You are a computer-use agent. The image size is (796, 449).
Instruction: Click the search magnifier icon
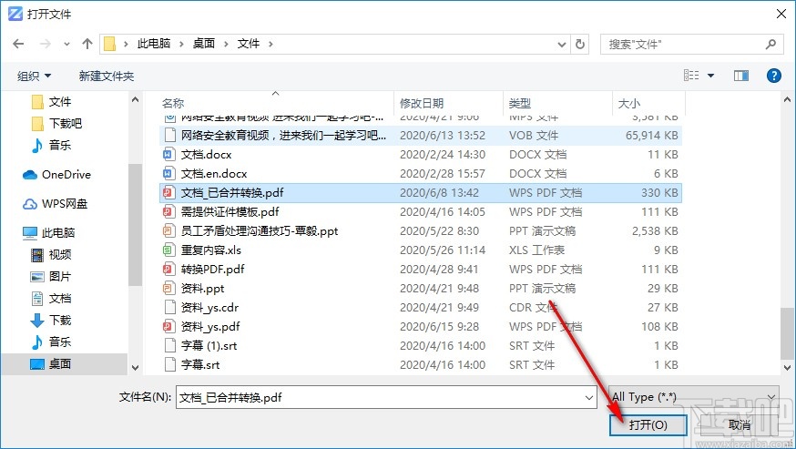770,45
